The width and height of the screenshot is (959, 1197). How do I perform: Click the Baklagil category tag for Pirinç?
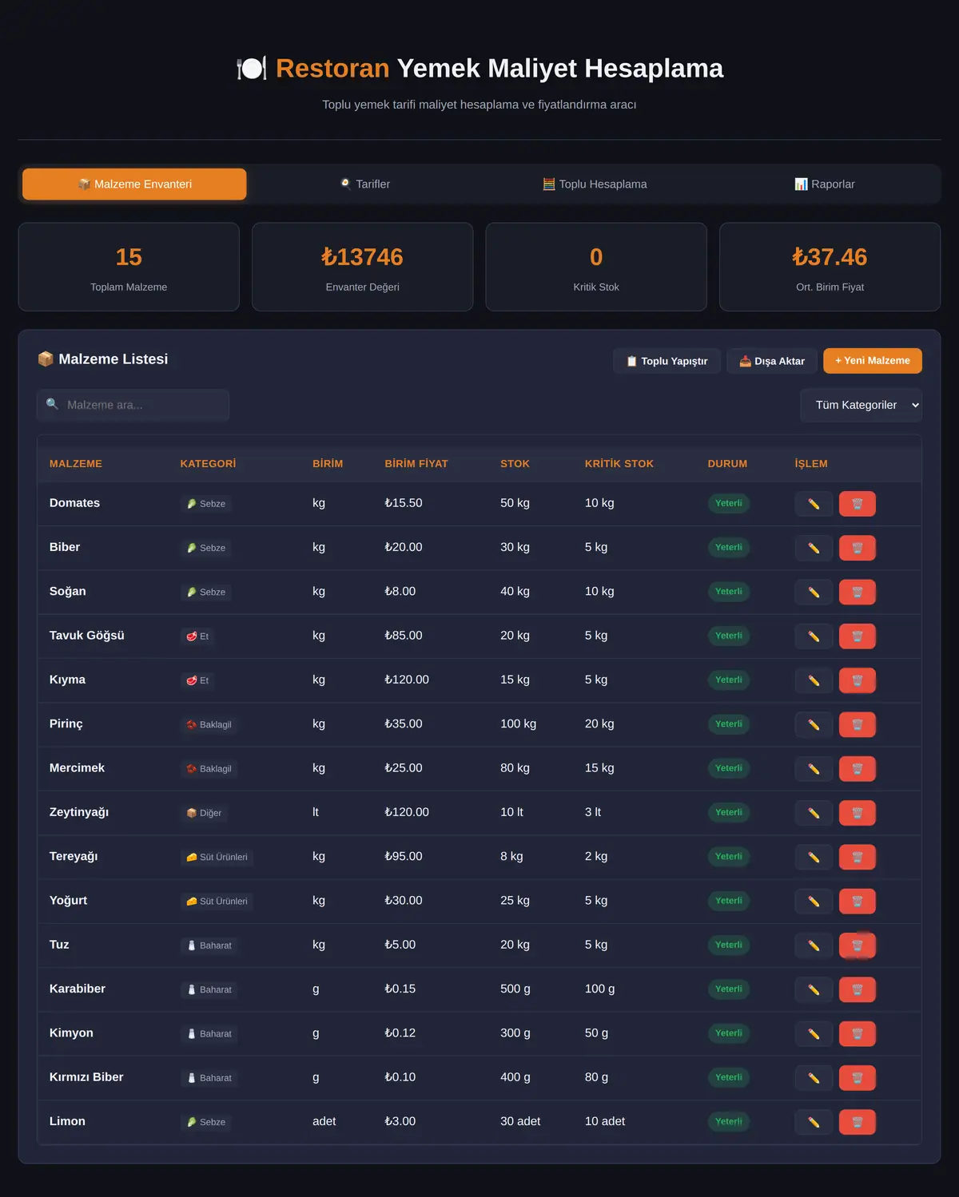[209, 725]
